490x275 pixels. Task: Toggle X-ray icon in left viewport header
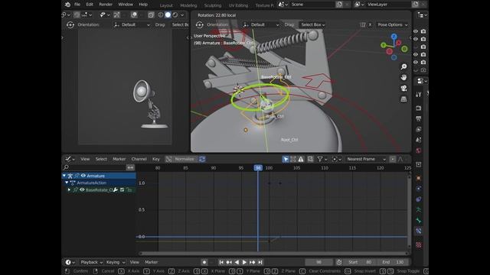(151, 15)
